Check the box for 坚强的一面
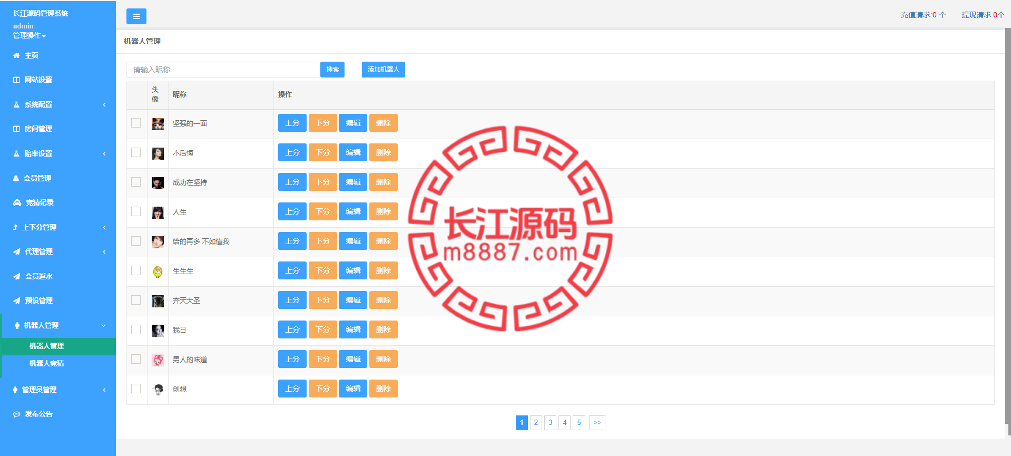Image resolution: width=1011 pixels, height=456 pixels. pyautogui.click(x=136, y=123)
